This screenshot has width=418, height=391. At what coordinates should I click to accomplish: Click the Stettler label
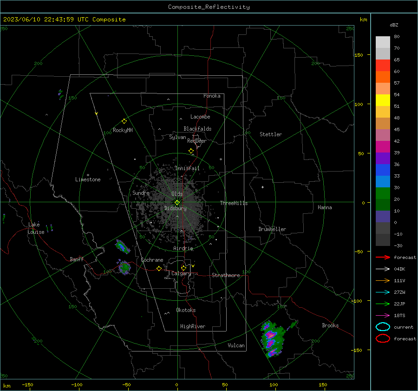click(x=271, y=134)
